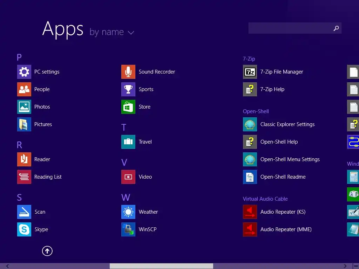
Task: Launch Open-Shell Menu Settings icon
Action: point(250,159)
